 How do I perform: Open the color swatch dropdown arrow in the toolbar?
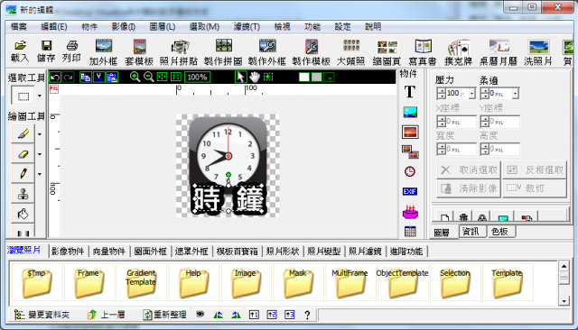pos(329,78)
